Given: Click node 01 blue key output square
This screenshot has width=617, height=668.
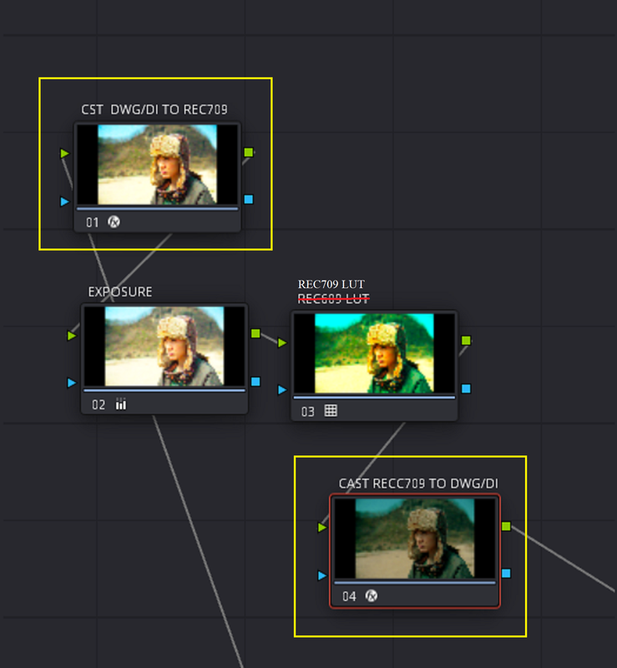Looking at the screenshot, I should pyautogui.click(x=249, y=200).
